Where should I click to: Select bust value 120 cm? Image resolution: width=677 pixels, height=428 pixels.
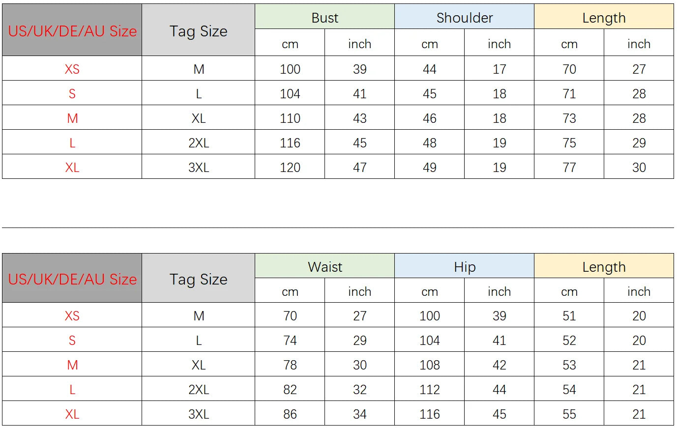click(x=290, y=167)
